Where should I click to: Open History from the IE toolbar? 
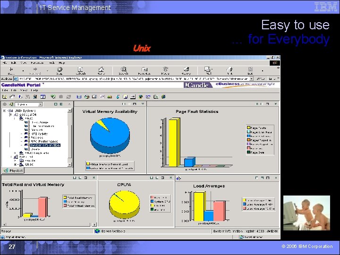point(186,70)
